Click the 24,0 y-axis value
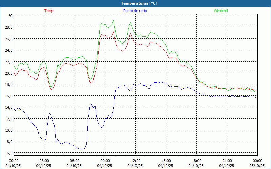 8,50
